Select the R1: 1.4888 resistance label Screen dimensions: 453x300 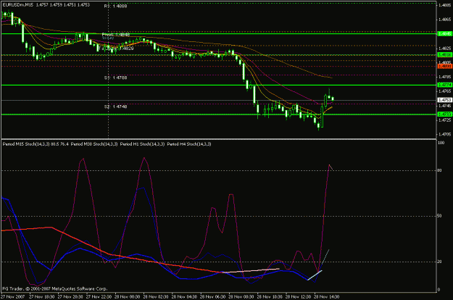click(115, 6)
